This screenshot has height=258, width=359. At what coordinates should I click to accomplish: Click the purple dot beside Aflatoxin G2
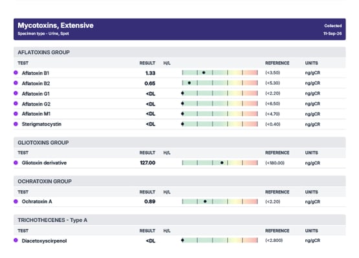pyautogui.click(x=16, y=103)
